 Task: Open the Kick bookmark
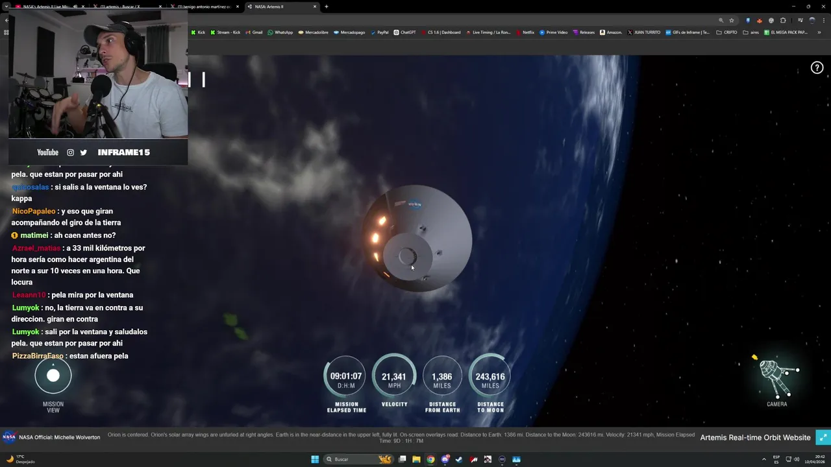pyautogui.click(x=198, y=32)
